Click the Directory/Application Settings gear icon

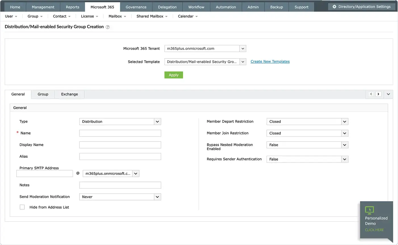click(x=334, y=6)
